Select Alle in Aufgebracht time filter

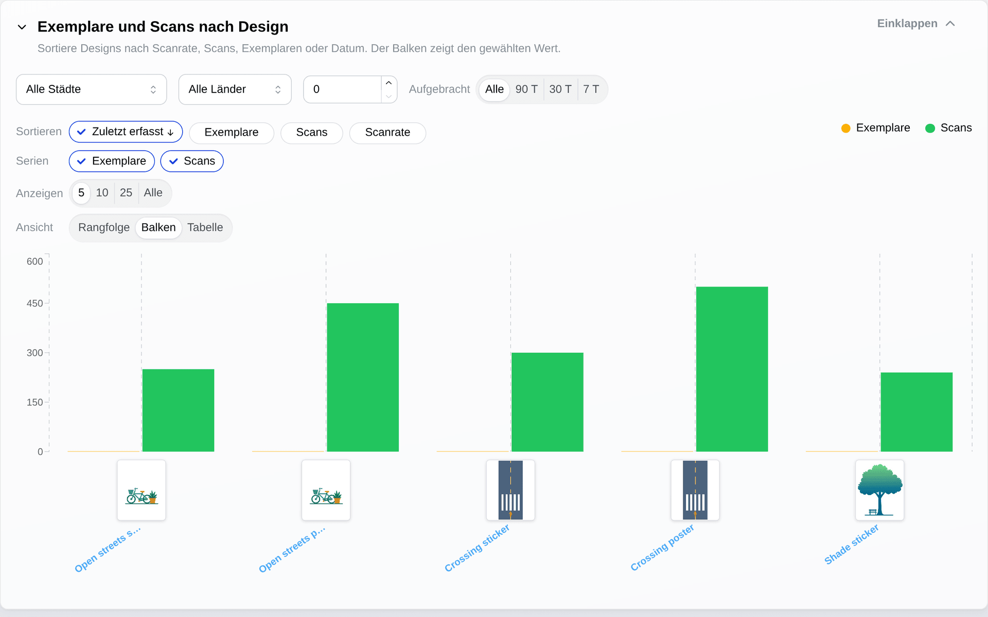pyautogui.click(x=494, y=89)
